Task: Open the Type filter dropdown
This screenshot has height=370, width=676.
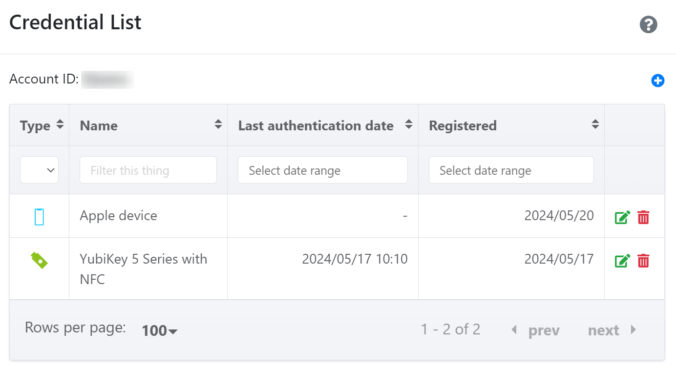Action: point(39,170)
